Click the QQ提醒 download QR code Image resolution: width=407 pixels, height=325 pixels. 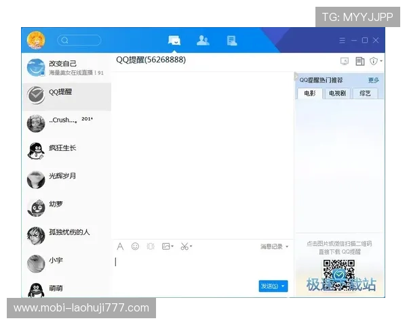tap(339, 275)
